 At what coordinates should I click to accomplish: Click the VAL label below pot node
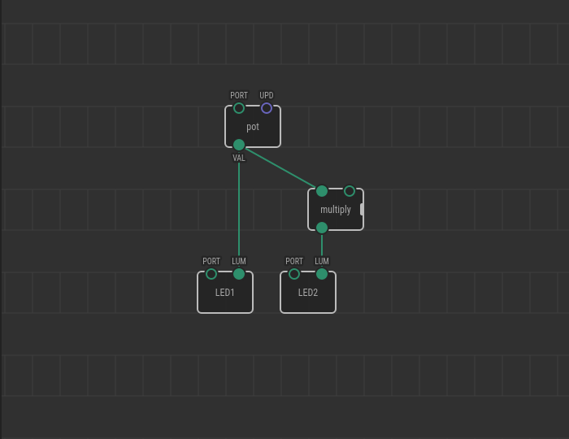239,159
